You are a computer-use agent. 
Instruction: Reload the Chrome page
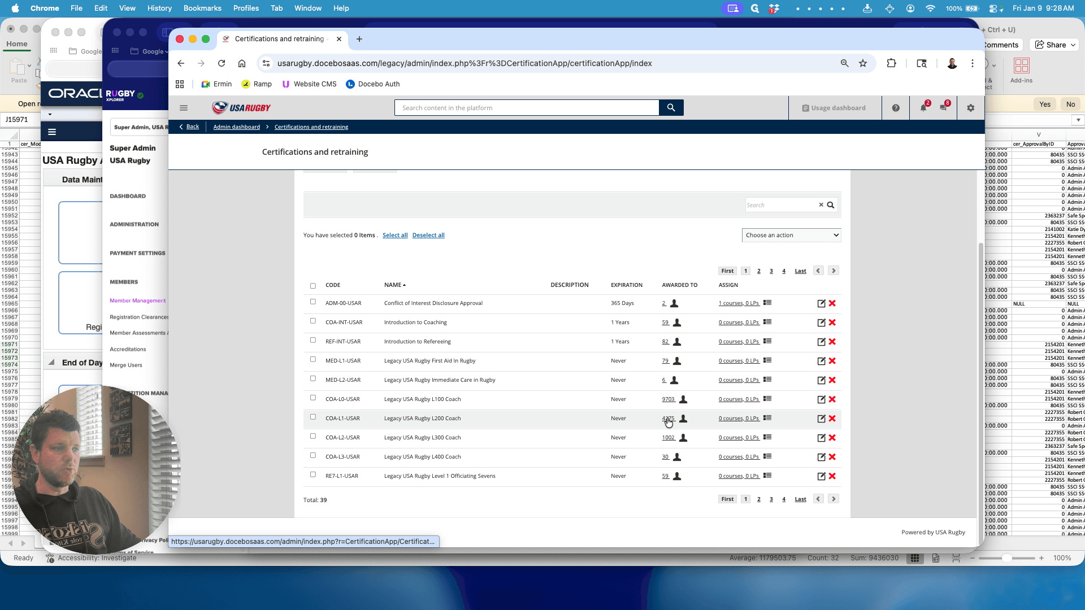pyautogui.click(x=222, y=63)
